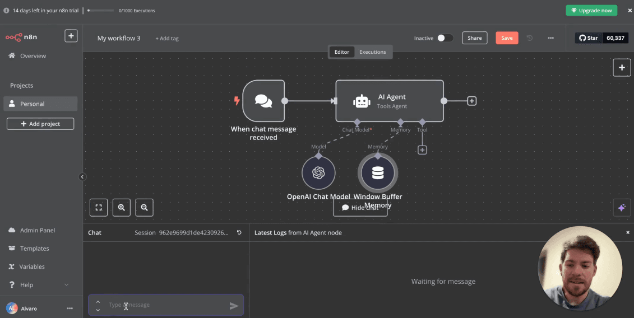
Task: Zoom out of the workflow canvas
Action: [x=144, y=207]
